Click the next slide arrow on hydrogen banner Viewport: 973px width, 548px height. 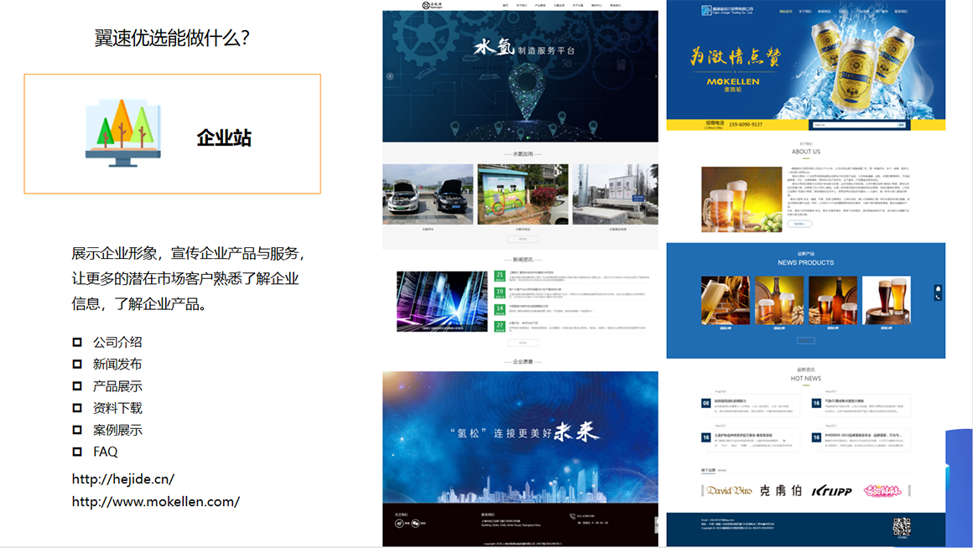tap(655, 76)
